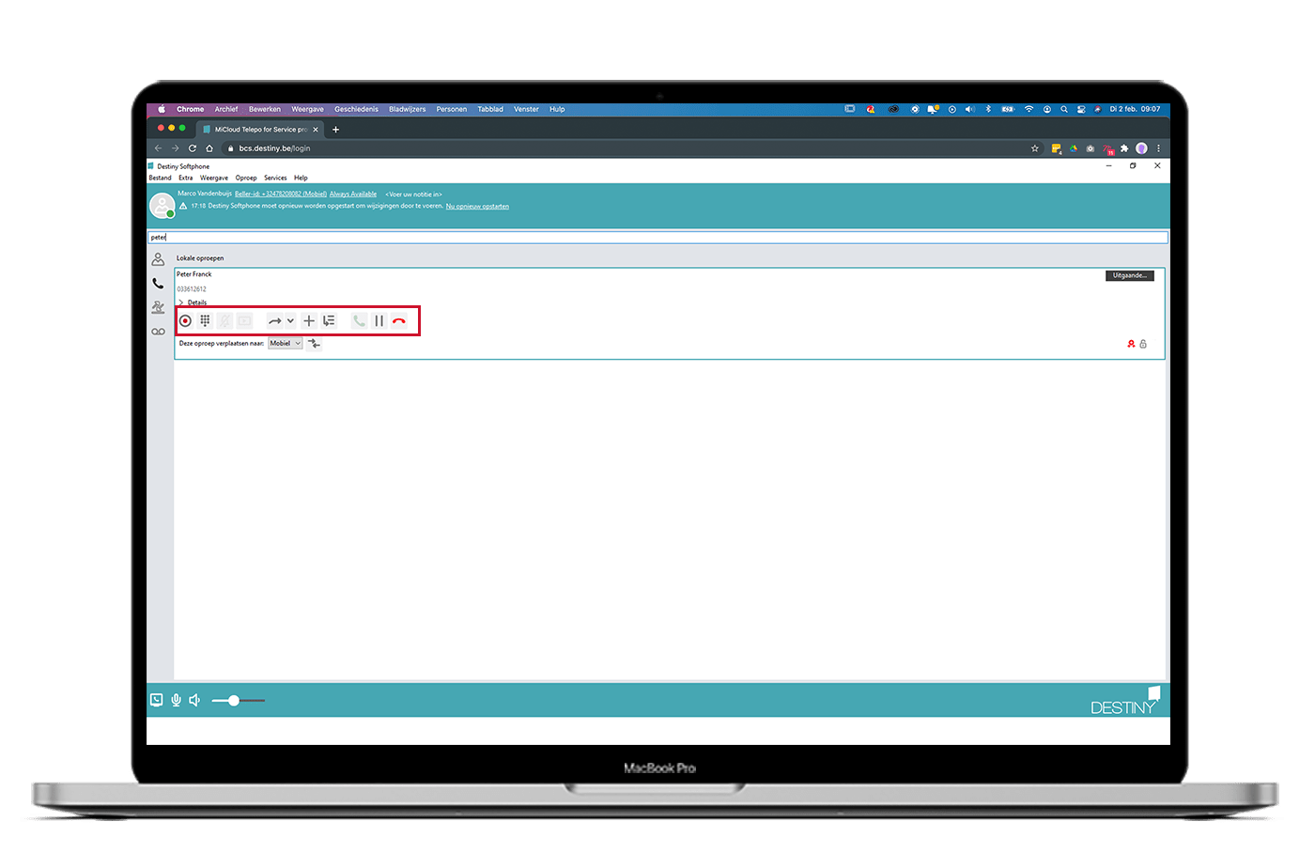Toggle the speaker icon in bottom bar
This screenshot has width=1315, height=868.
[194, 700]
